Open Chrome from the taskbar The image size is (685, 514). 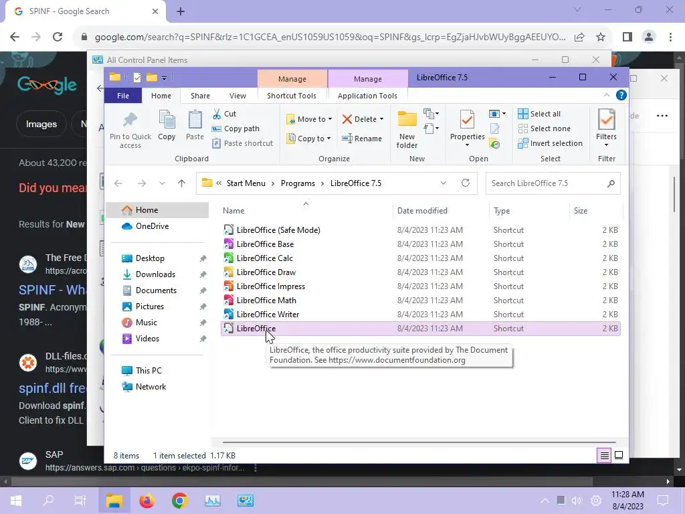[x=179, y=501]
